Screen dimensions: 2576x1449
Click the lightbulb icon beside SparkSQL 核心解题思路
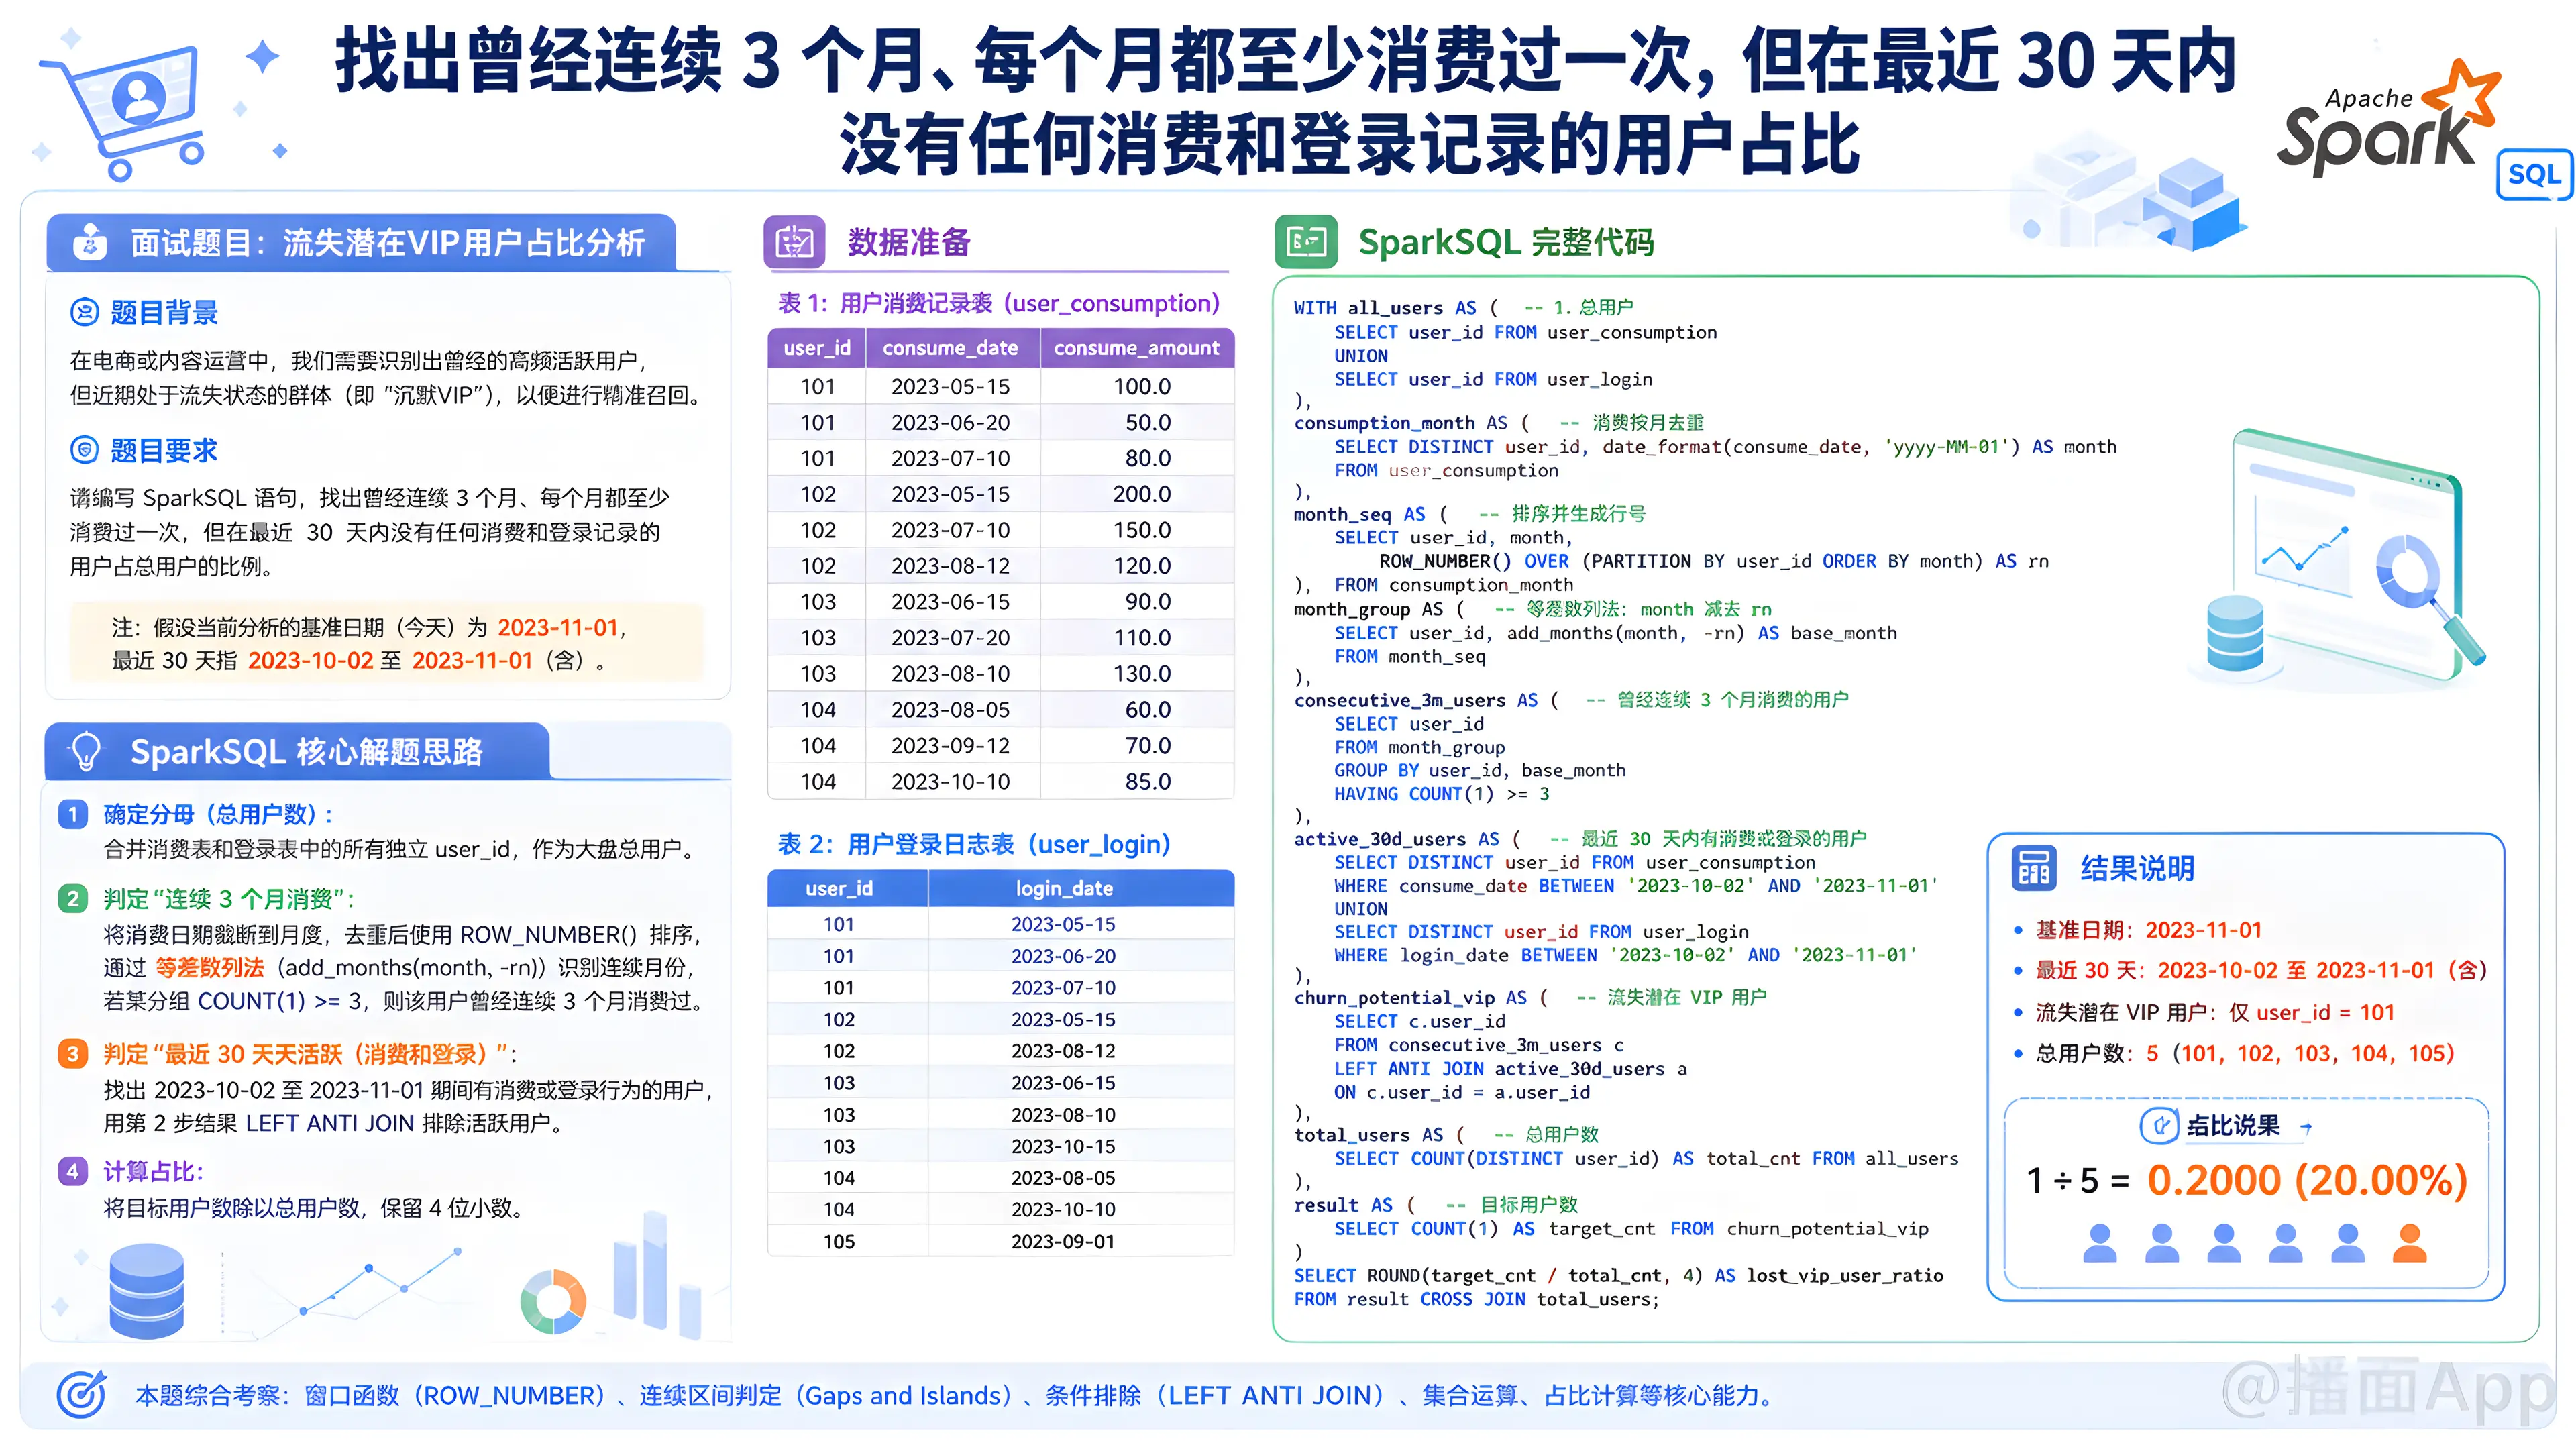click(x=86, y=751)
